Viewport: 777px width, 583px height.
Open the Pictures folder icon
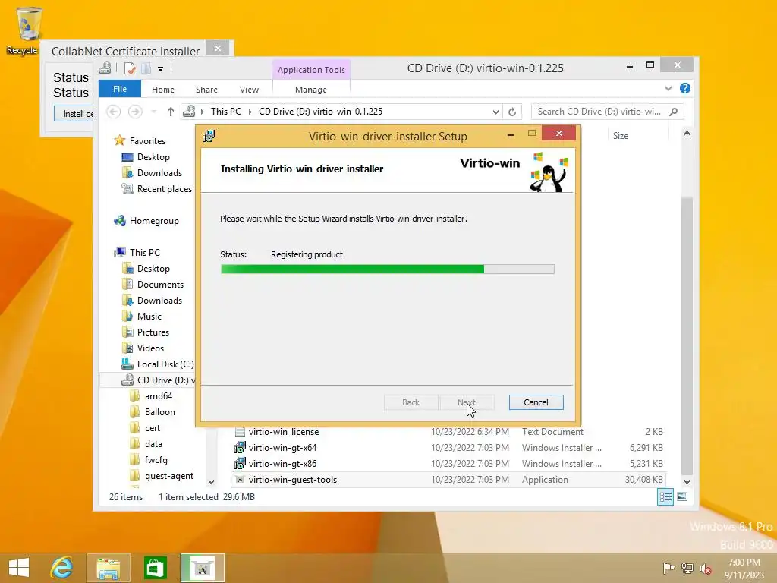coord(127,332)
